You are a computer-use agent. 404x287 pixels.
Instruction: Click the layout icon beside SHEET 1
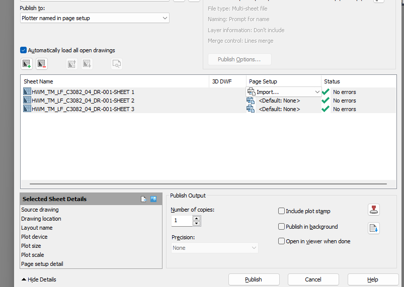27,91
